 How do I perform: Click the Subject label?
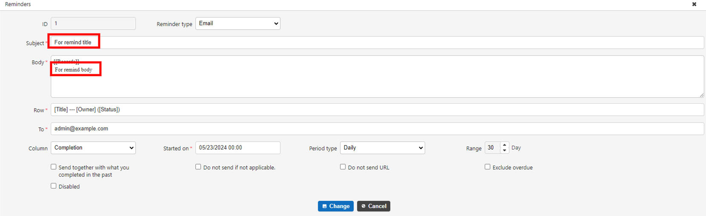pyautogui.click(x=35, y=43)
